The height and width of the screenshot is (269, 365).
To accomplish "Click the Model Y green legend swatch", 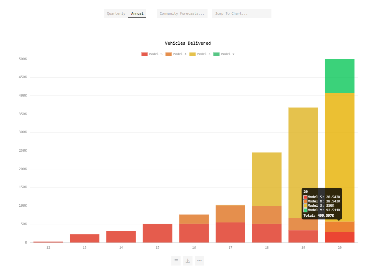I will pos(216,54).
